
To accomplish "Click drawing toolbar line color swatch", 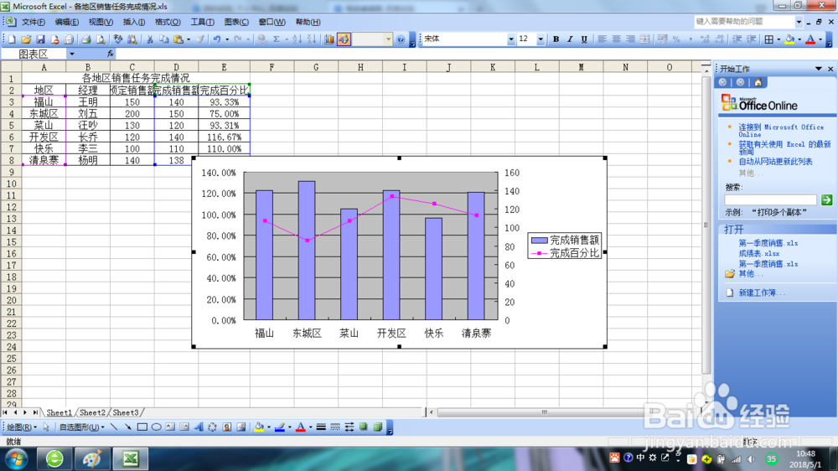I will tap(280, 427).
